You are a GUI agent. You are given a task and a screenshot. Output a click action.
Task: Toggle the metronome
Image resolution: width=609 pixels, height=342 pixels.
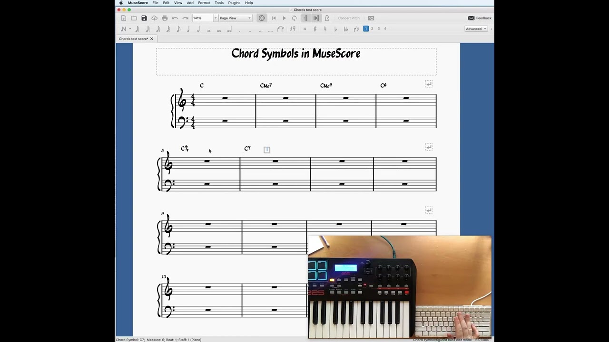pyautogui.click(x=327, y=18)
